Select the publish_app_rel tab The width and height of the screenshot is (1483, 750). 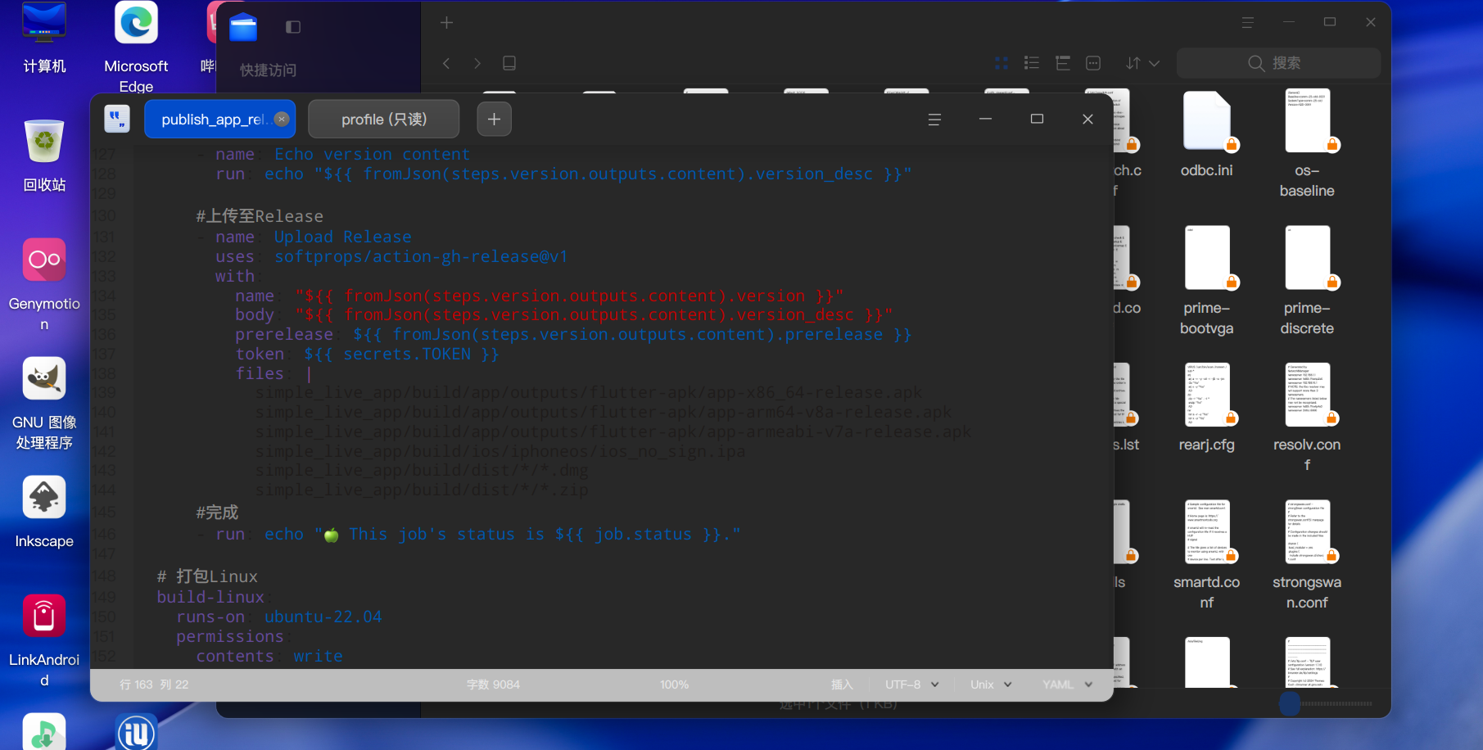[x=211, y=120]
